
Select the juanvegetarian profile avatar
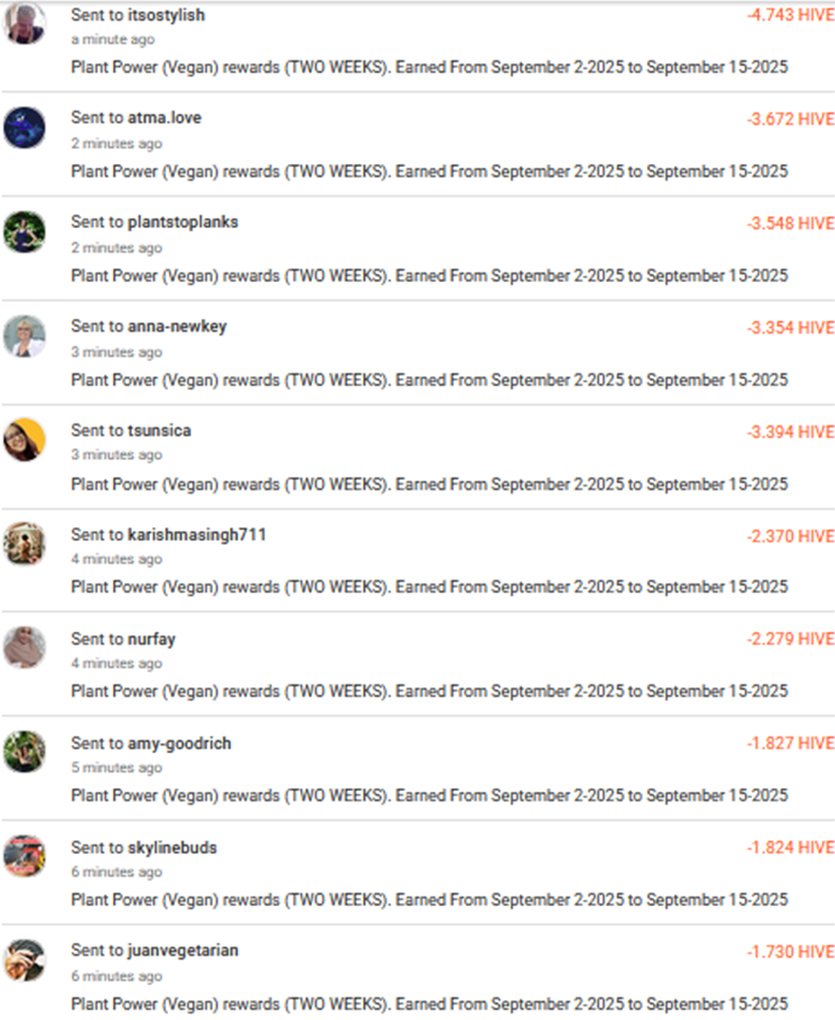[25, 960]
